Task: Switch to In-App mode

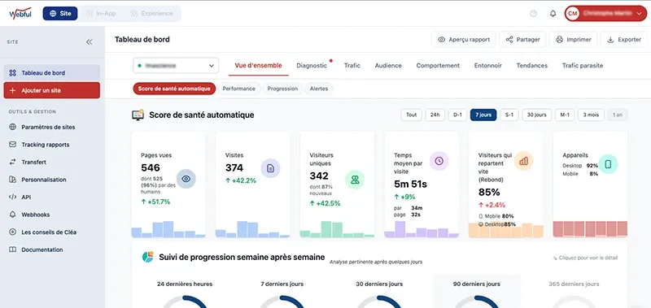Action: tap(101, 13)
